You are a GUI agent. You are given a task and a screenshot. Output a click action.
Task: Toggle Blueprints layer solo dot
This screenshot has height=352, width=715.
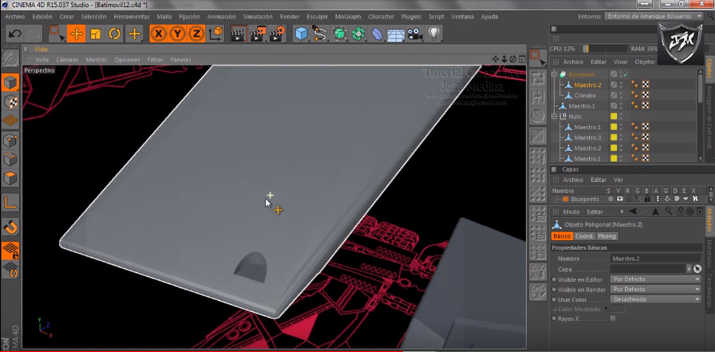(x=610, y=200)
